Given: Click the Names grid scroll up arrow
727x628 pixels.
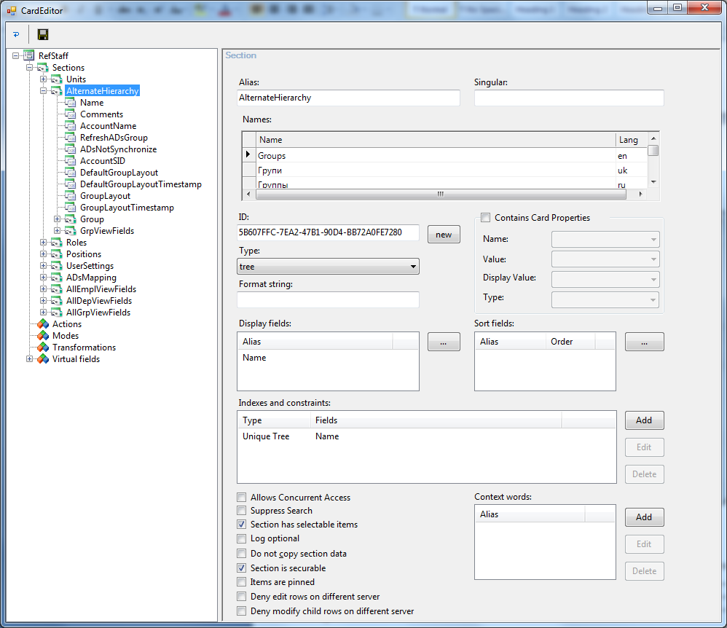Looking at the screenshot, I should 653,138.
